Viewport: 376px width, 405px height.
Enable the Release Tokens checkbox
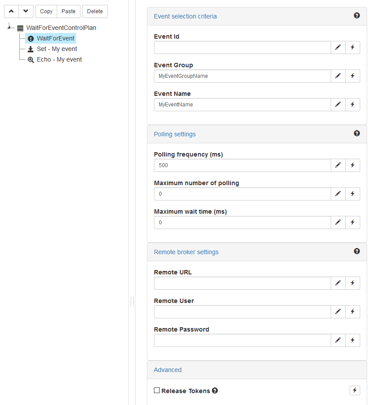(157, 390)
